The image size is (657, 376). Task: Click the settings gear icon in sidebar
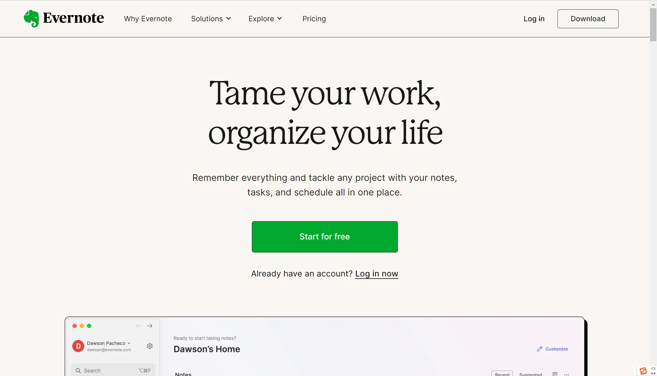(150, 346)
